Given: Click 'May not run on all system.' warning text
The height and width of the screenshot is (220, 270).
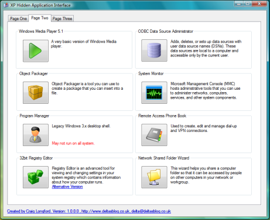Looking at the screenshot, I should point(73,143).
